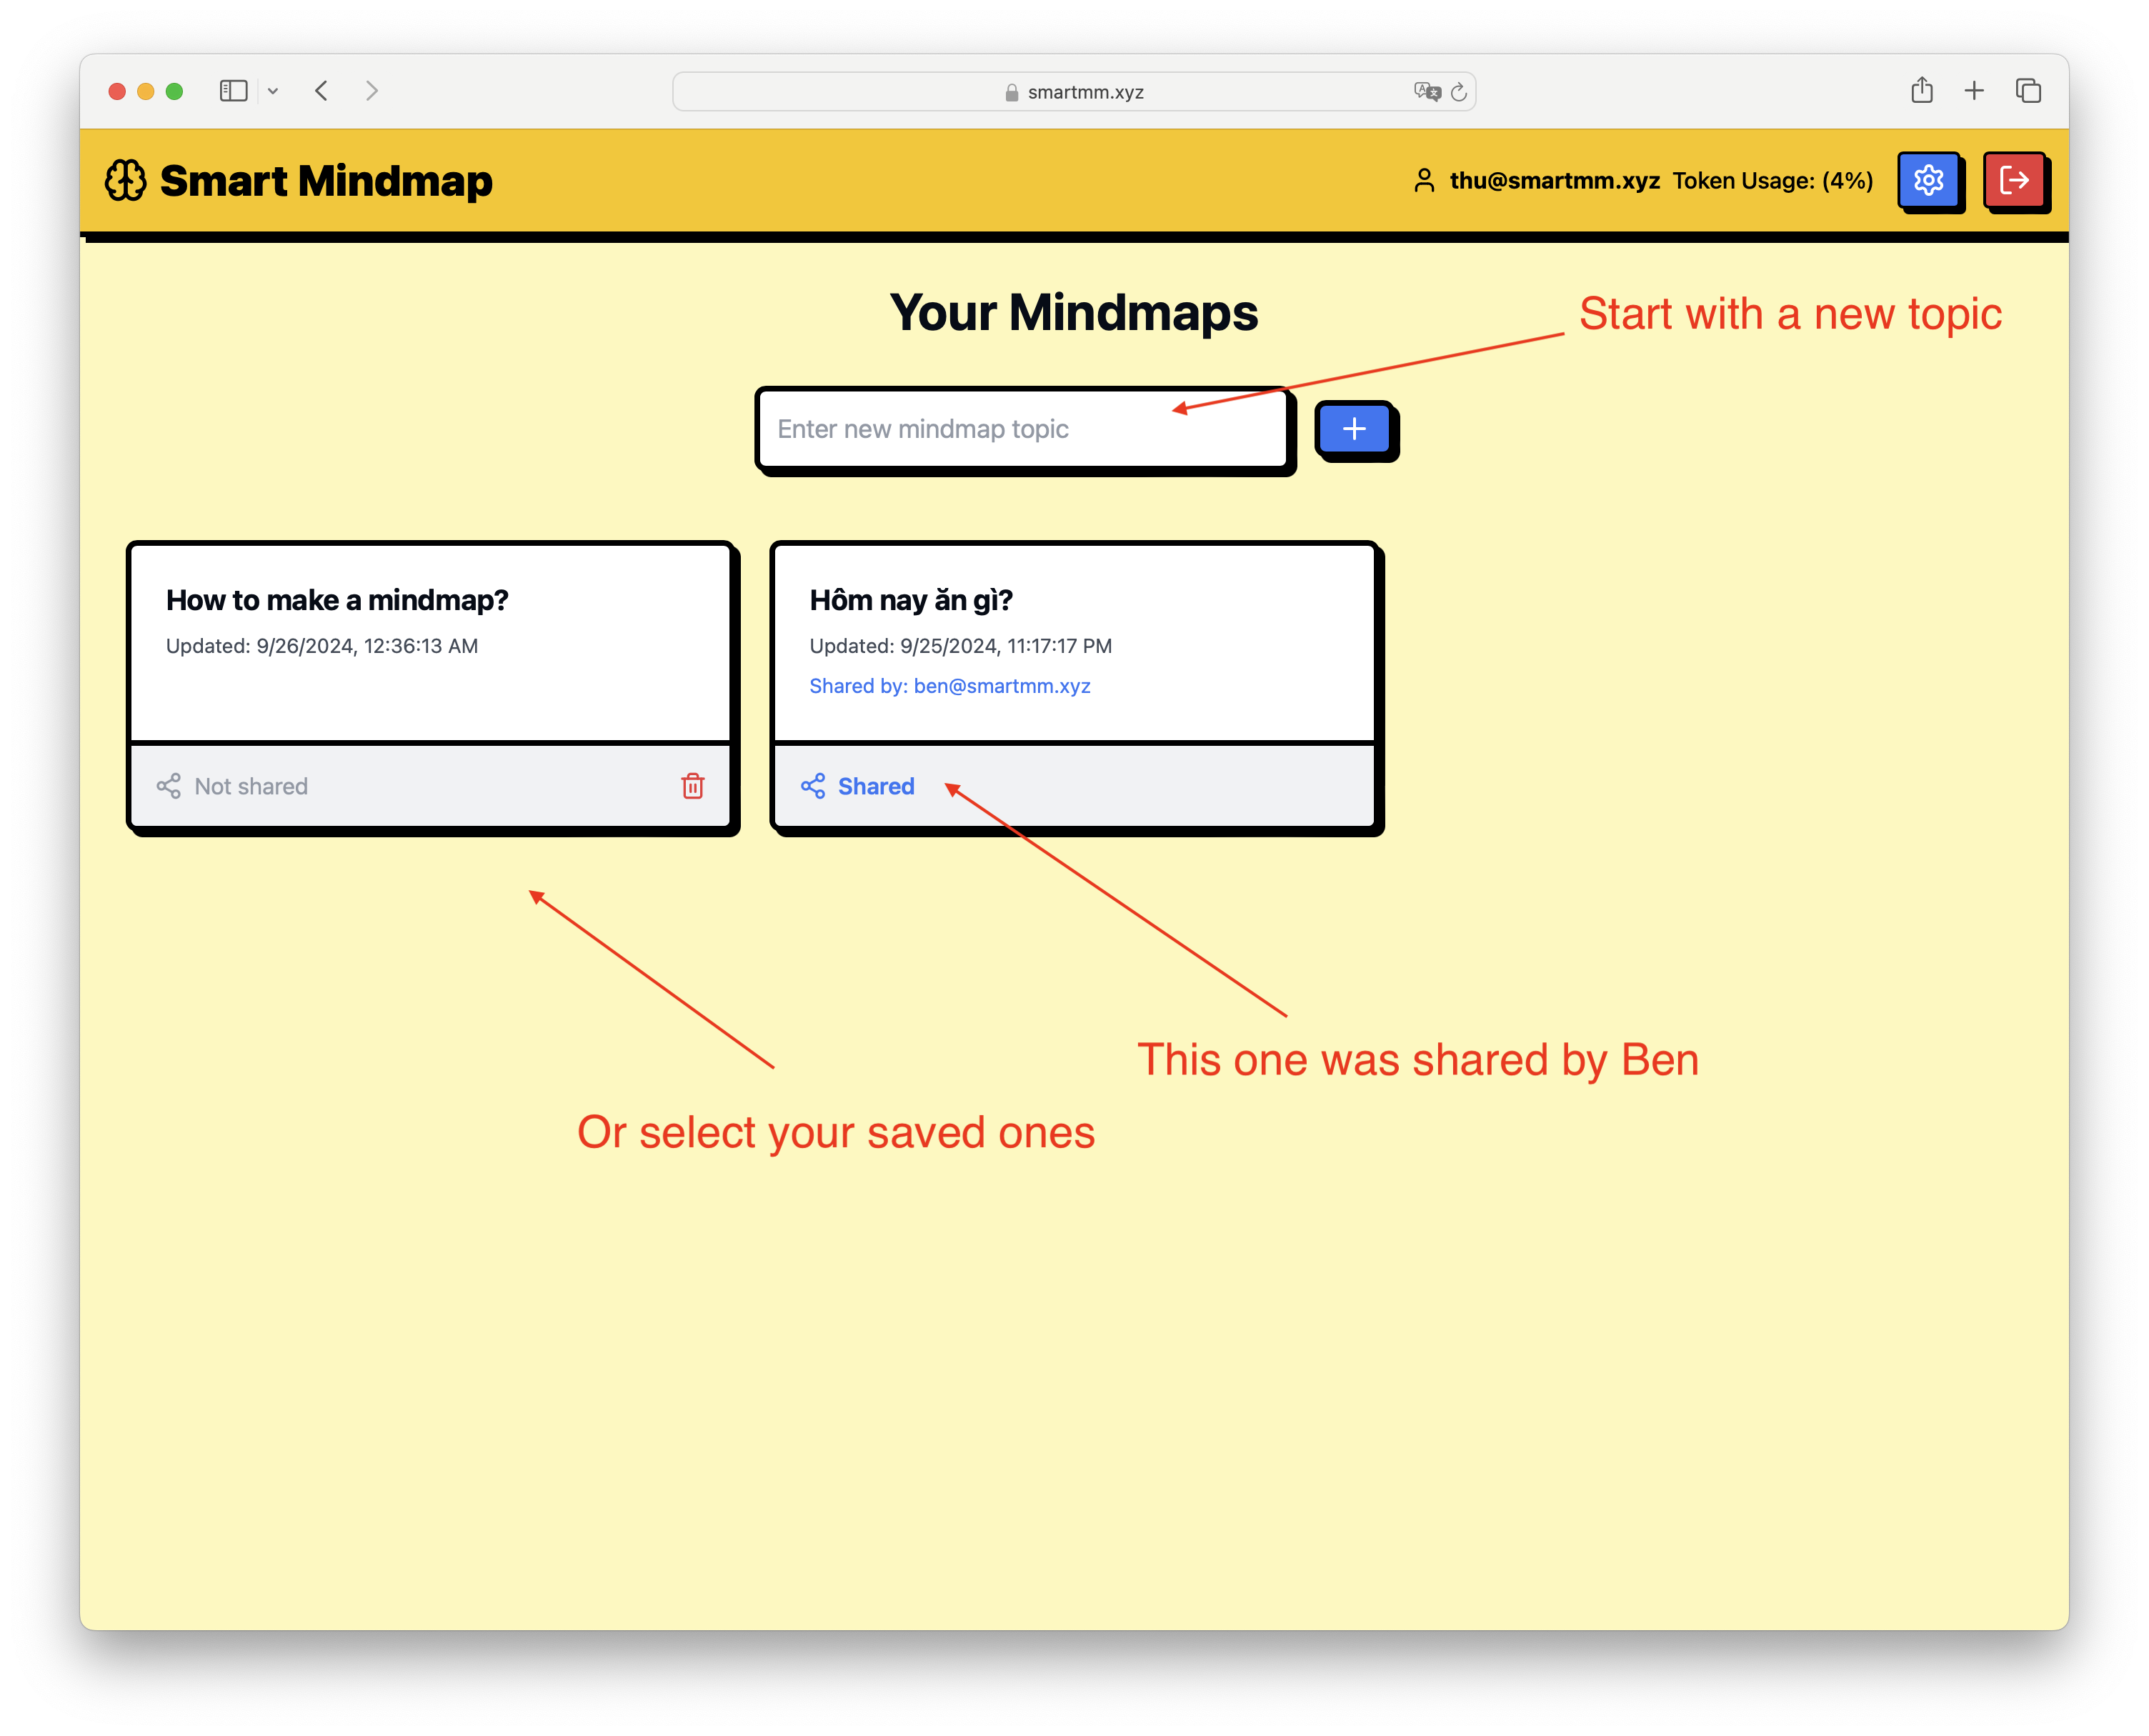The width and height of the screenshot is (2149, 1736).
Task: Log out using the red exit button
Action: (x=2013, y=180)
